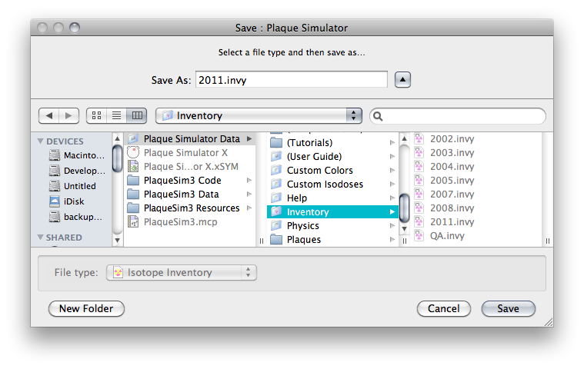Select the 2008.invy file name
The width and height of the screenshot is (584, 369).
pyautogui.click(x=452, y=208)
